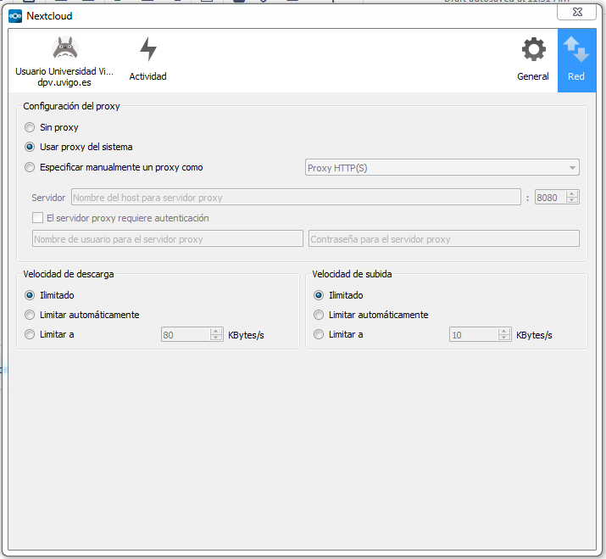
Task: Select Usar proxy del sistema option
Action: [x=31, y=147]
